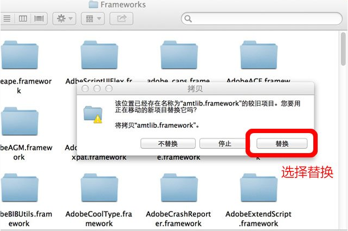The height and width of the screenshot is (231, 348).
Task: Click the Share toolbar button
Action: pos(121,18)
